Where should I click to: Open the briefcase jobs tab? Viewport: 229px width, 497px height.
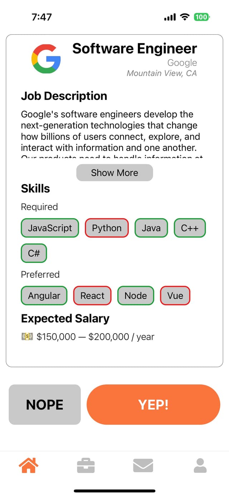click(x=86, y=465)
